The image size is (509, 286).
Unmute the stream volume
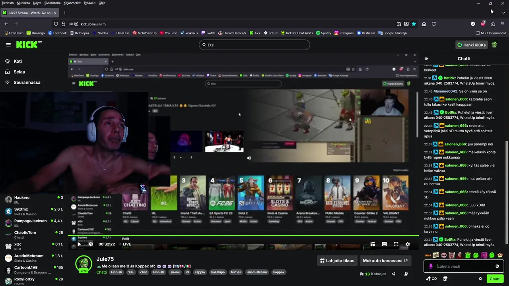91,244
